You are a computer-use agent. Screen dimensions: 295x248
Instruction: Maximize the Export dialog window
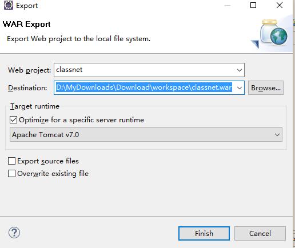(x=253, y=5)
